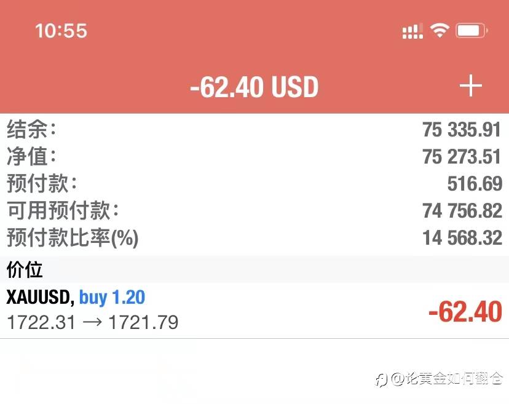Tap the margin value 516.69
Screen dimensions: 509x404
point(475,184)
